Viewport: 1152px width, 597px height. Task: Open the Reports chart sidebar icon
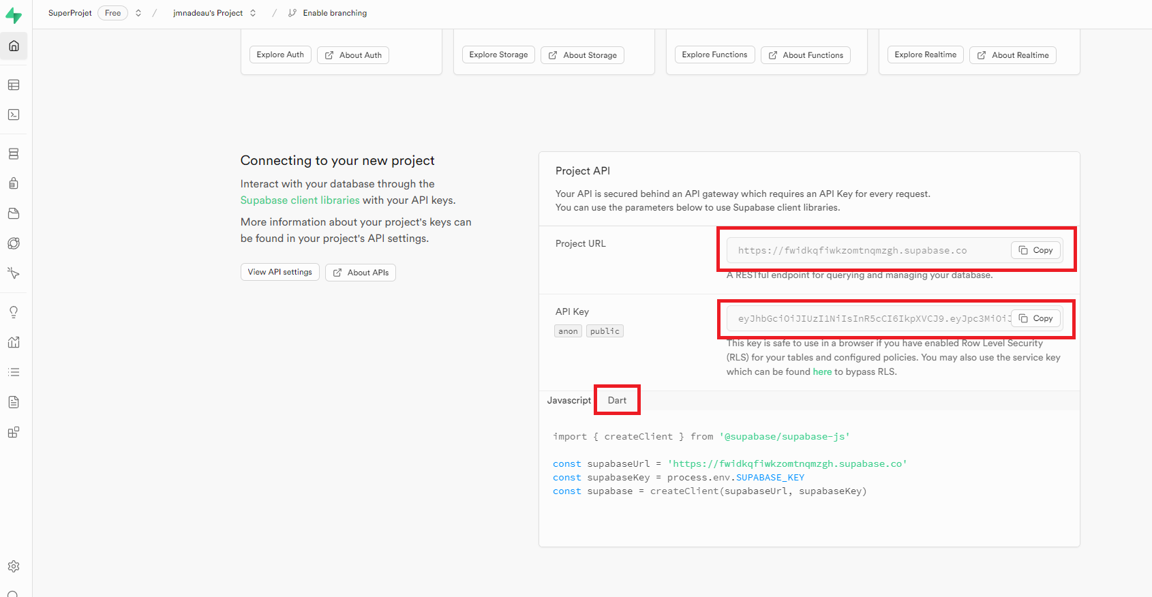coord(14,342)
